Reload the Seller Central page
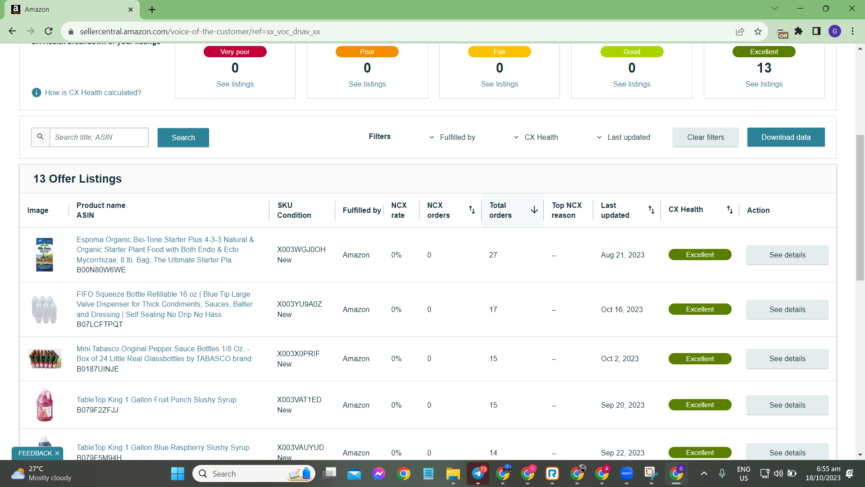The image size is (865, 487). [49, 31]
